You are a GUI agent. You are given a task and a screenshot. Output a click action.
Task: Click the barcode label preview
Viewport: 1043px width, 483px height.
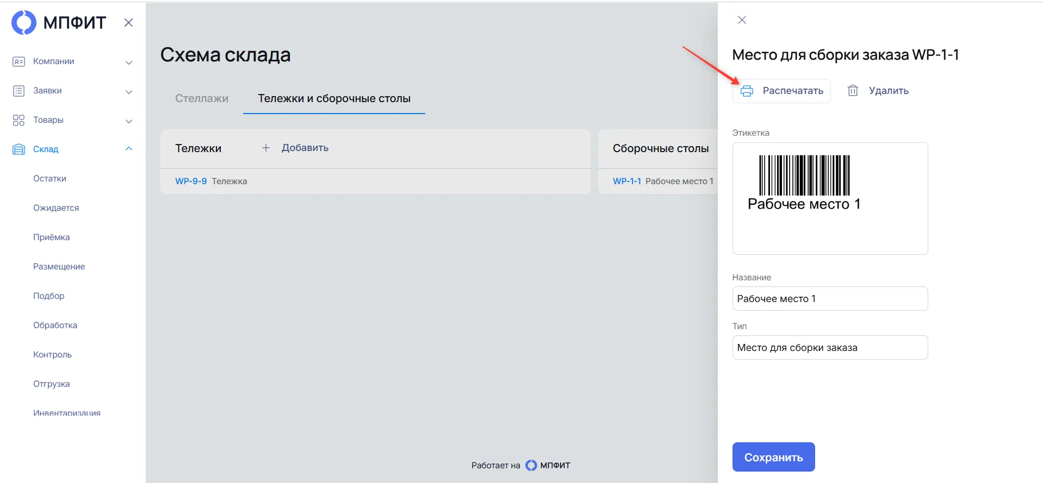[x=830, y=198]
